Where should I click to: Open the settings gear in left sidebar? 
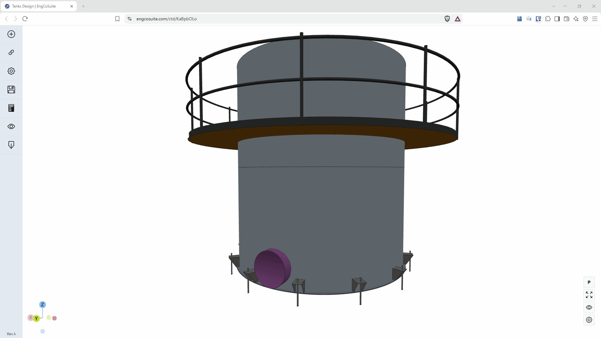coord(11,71)
